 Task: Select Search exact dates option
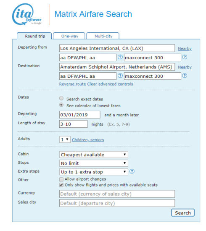(61, 98)
